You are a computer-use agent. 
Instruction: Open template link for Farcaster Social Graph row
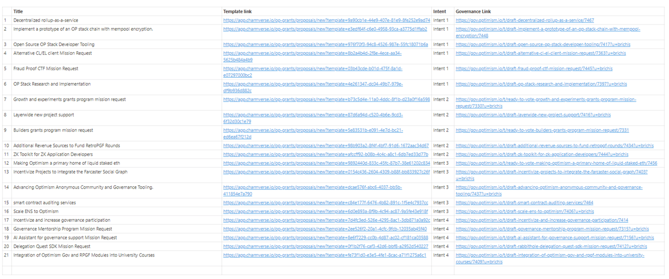(327, 172)
